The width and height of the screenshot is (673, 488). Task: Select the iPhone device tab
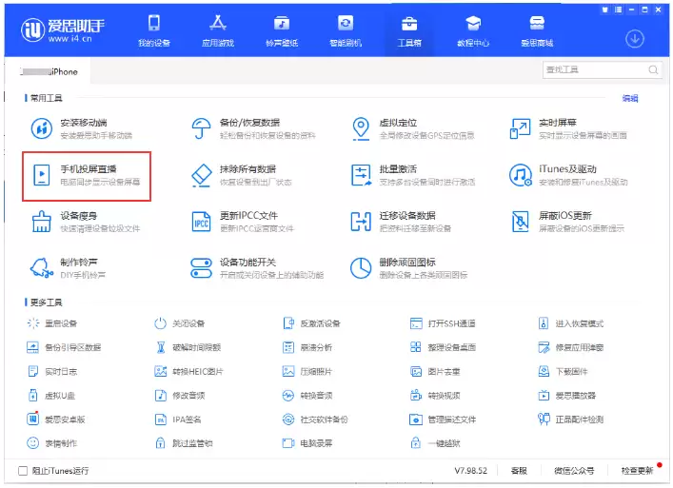pos(49,71)
